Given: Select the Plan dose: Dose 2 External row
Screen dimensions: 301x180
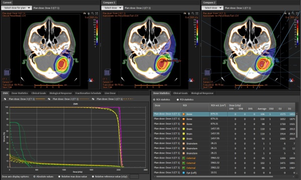Looking at the screenshot, I should tap(224, 163).
